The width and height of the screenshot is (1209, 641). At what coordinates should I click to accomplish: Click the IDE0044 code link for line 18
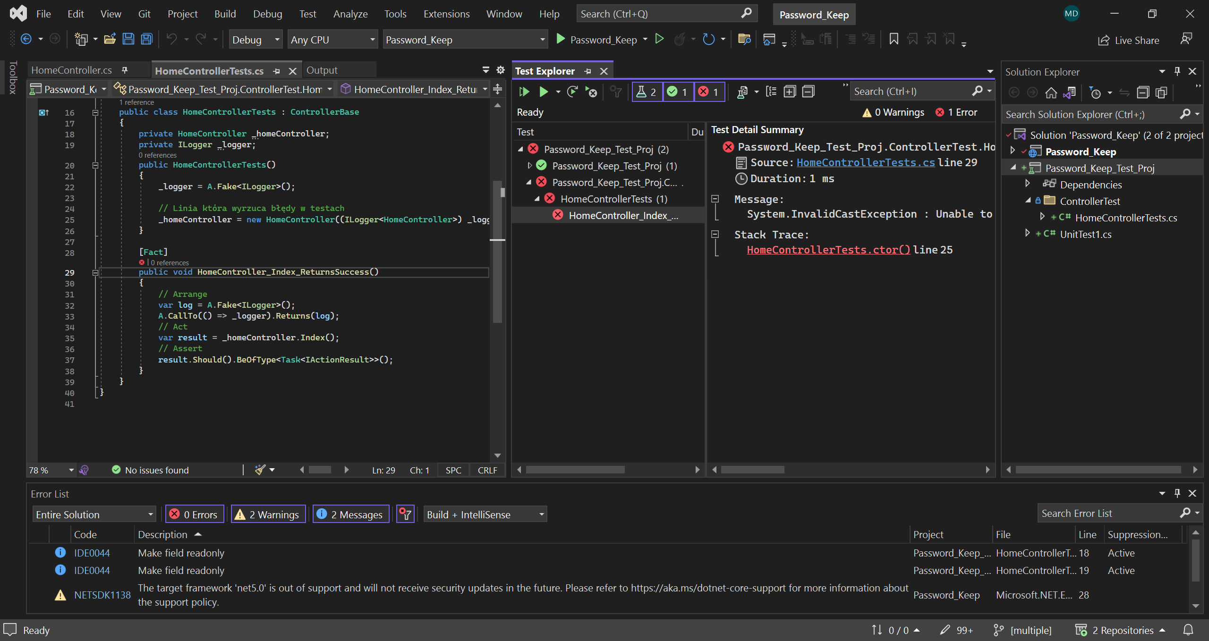[x=92, y=553]
